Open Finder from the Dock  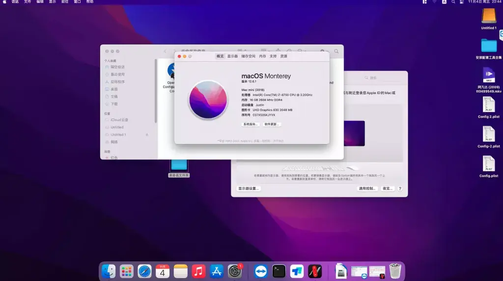(x=109, y=271)
